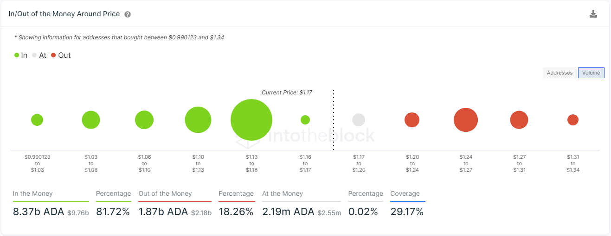Switch to Addresses view
611x236 pixels.
pos(560,73)
